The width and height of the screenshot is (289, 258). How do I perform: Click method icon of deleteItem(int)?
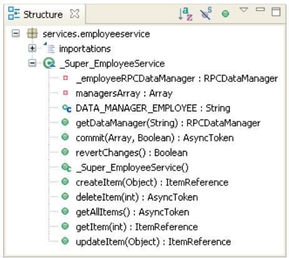[65, 196]
